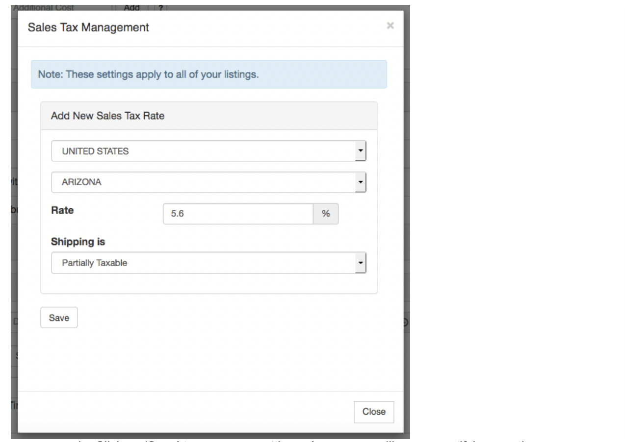The width and height of the screenshot is (625, 442).
Task: Click the Rate input field showing 5.6
Action: tap(238, 214)
